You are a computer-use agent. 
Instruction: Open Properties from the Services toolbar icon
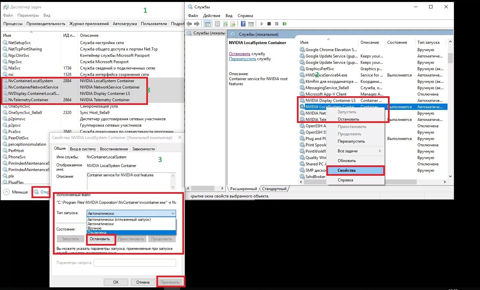[x=218, y=24]
